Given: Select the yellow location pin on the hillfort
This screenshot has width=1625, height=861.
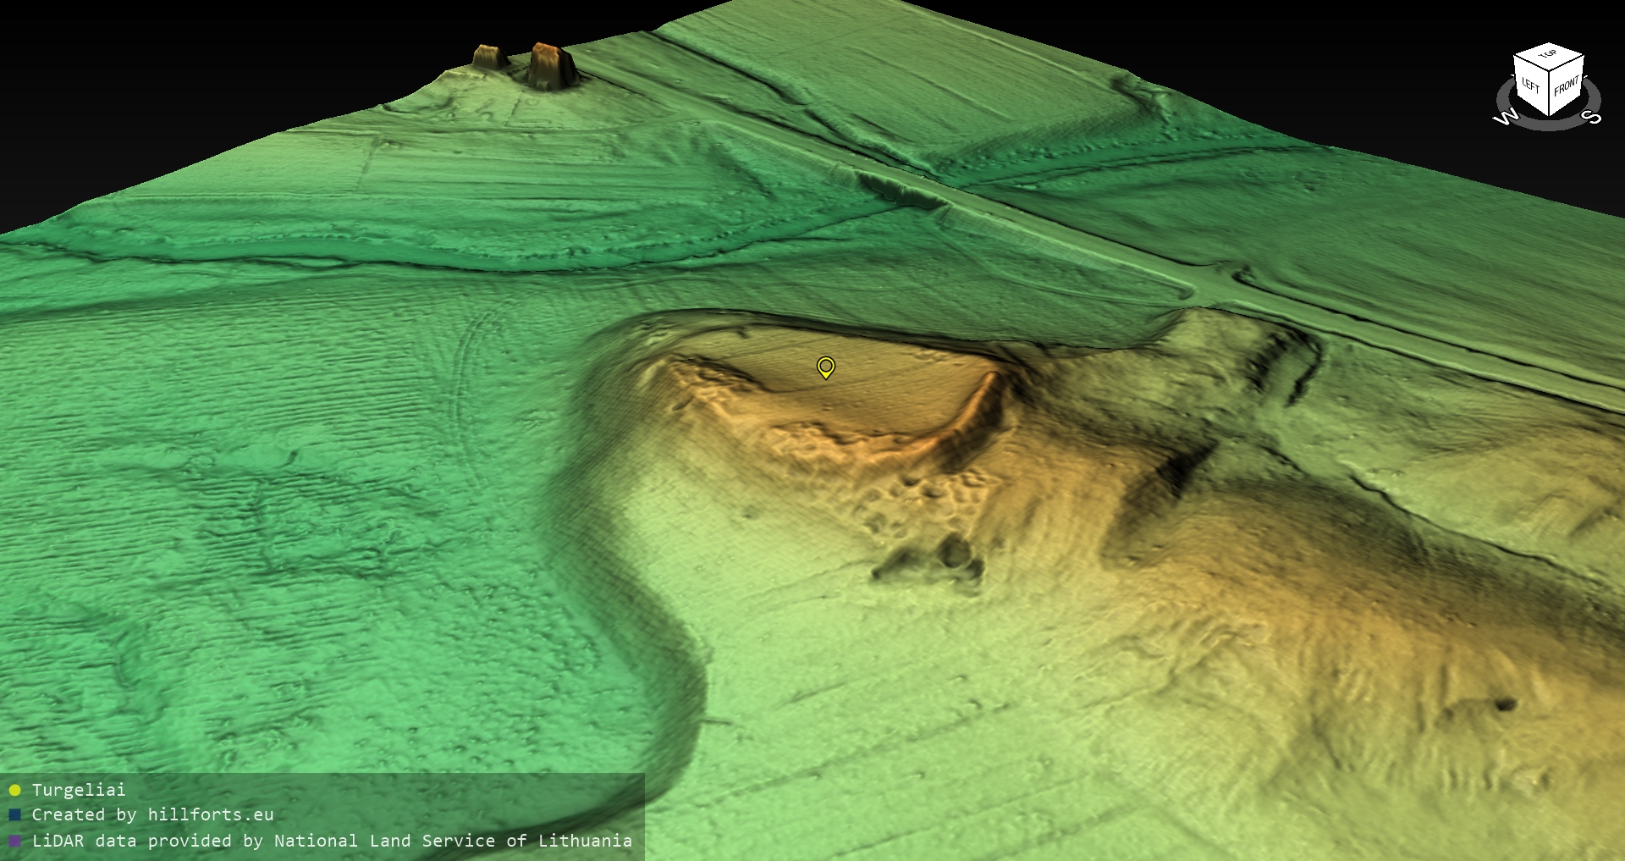Looking at the screenshot, I should pyautogui.click(x=826, y=367).
